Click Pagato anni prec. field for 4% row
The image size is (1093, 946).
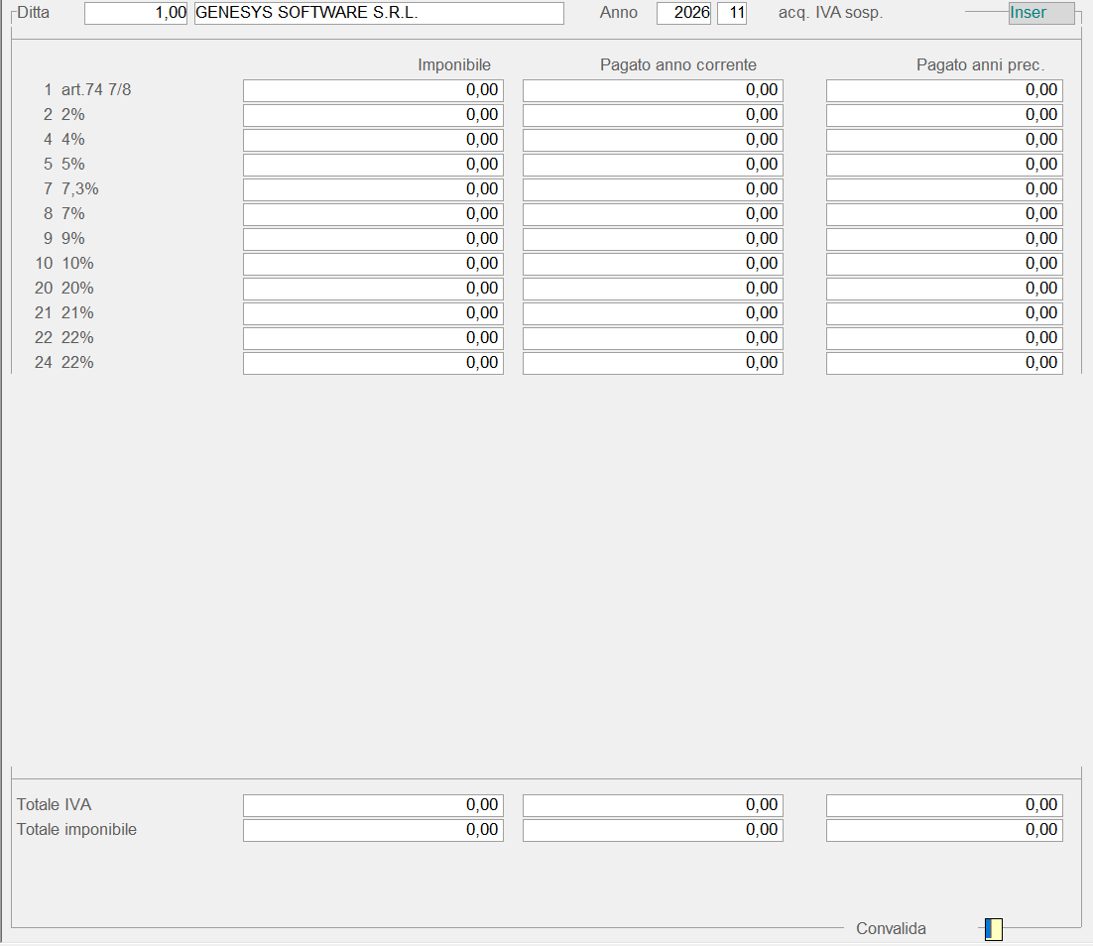(x=944, y=140)
